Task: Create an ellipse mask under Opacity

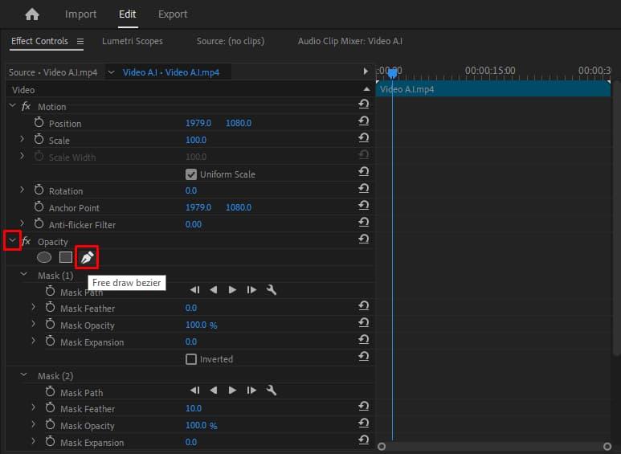Action: coord(44,257)
